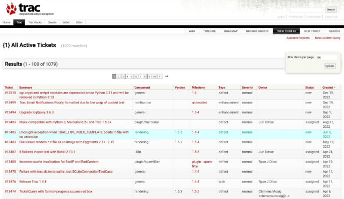This screenshot has height=199, width=344.
Task: Open the Home tab
Action: 6,22
